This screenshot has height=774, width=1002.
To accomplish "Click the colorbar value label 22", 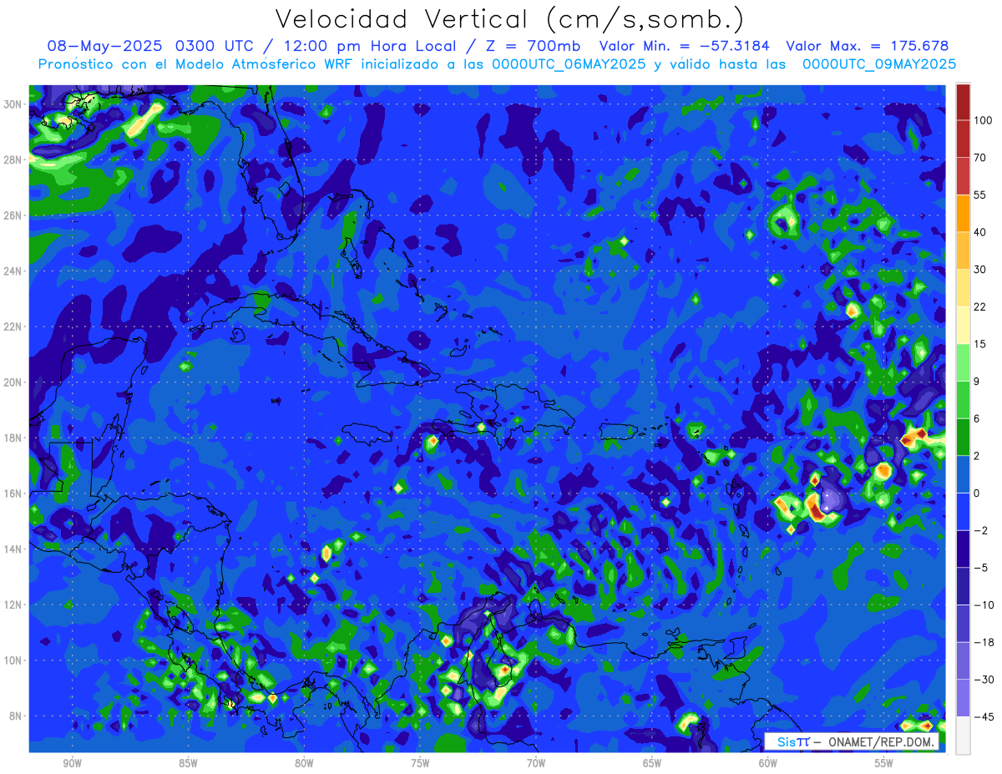I will [x=980, y=306].
